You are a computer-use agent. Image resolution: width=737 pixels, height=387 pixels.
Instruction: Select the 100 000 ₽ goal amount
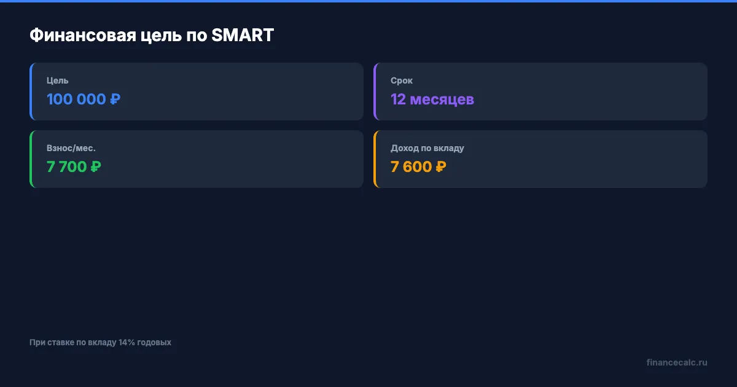pyautogui.click(x=83, y=99)
